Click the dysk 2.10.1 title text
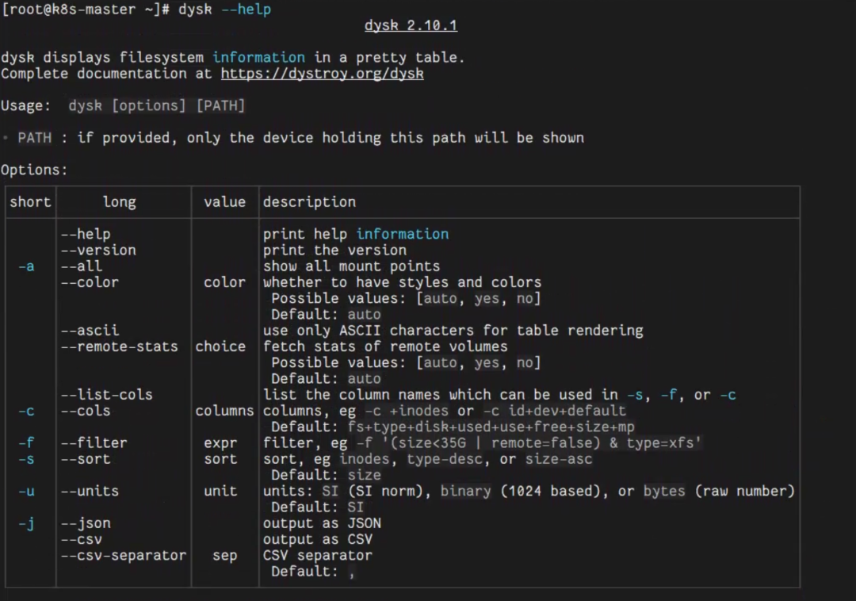Image resolution: width=856 pixels, height=601 pixels. click(411, 25)
